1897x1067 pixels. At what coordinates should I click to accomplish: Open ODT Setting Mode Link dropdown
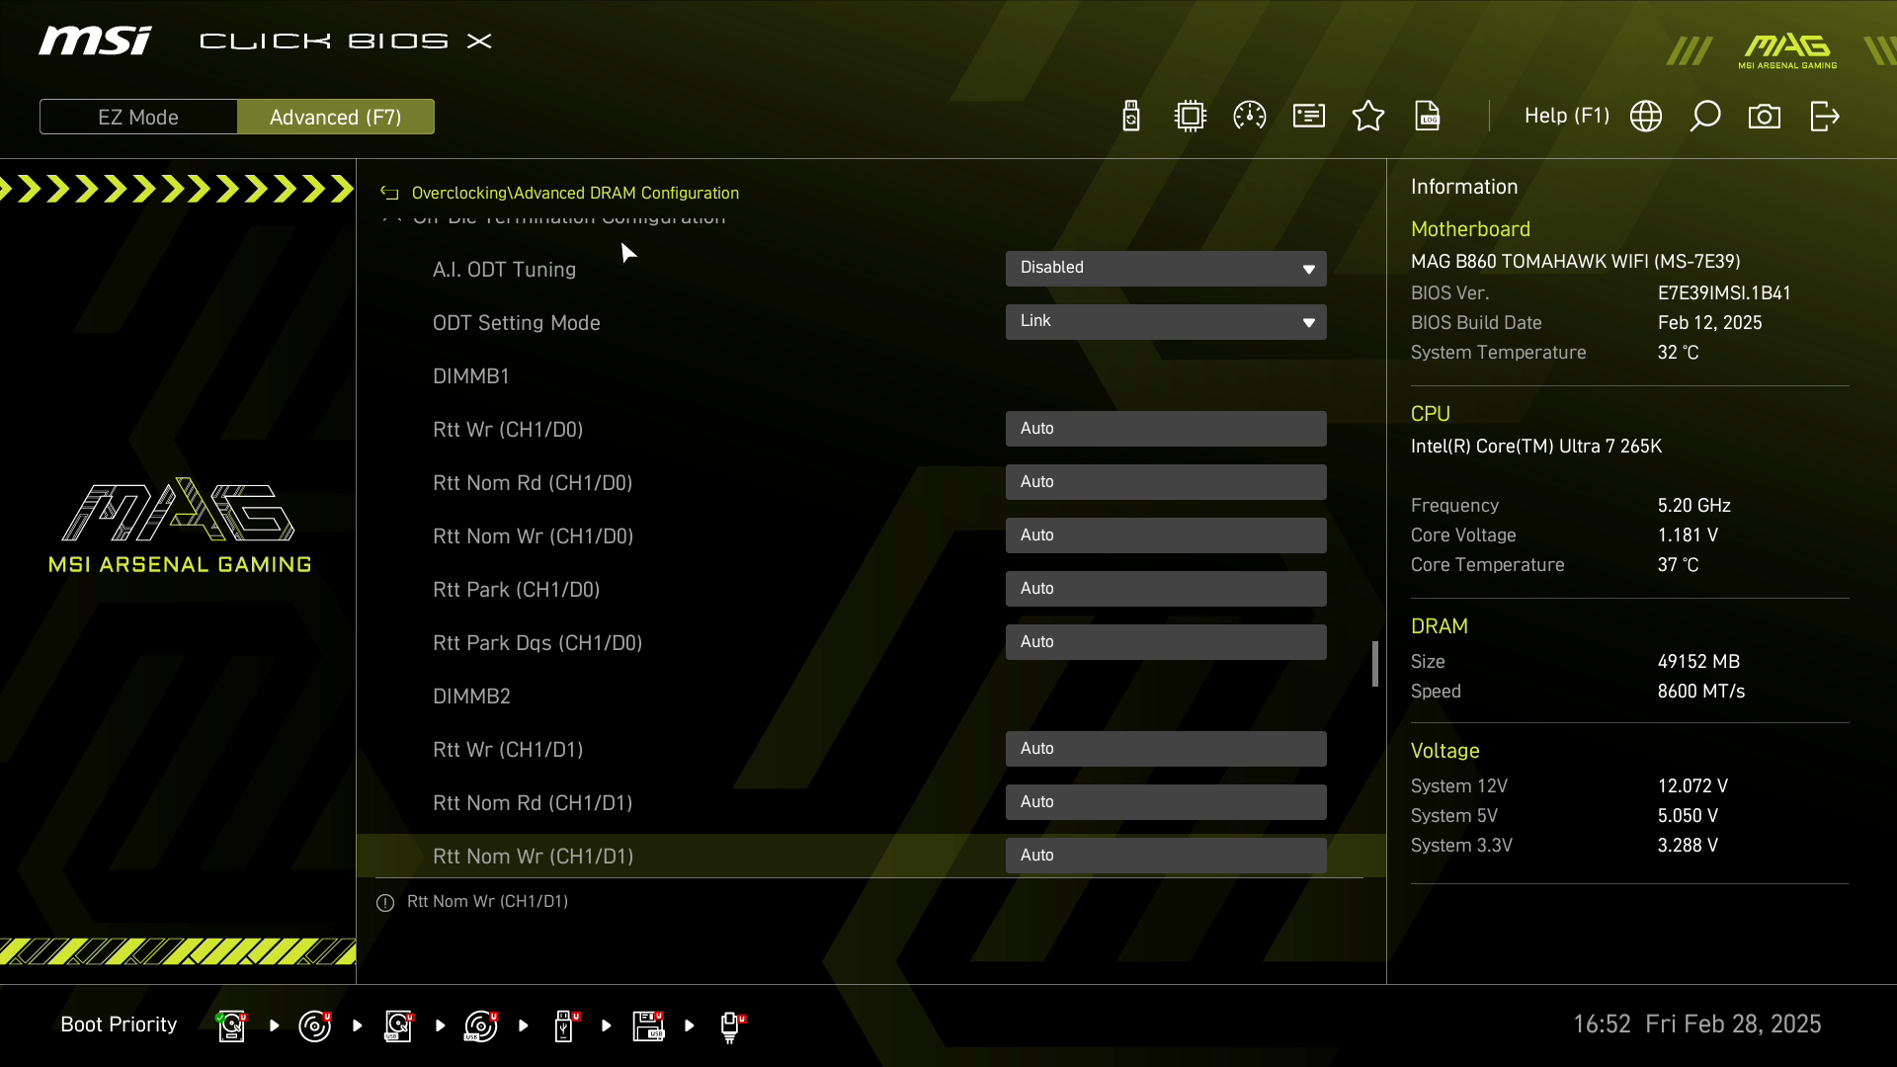(x=1166, y=322)
